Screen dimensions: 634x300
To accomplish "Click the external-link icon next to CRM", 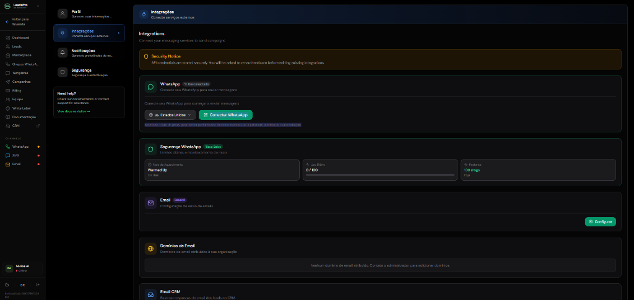I will point(38,126).
